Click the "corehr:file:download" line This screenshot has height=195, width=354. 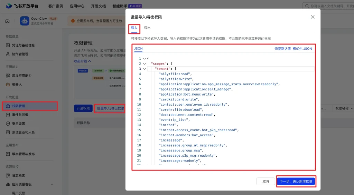pos(181,109)
